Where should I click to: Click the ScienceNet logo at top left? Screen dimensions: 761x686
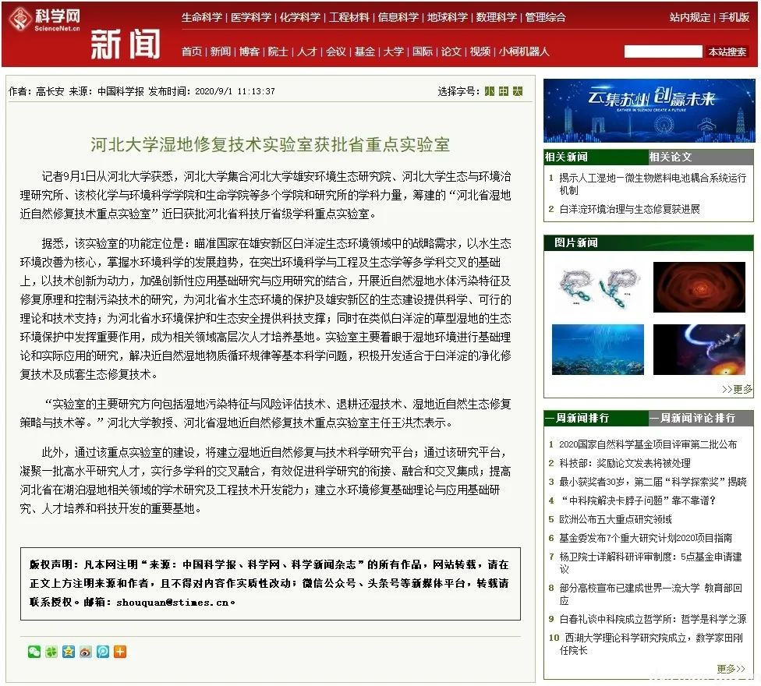pyautogui.click(x=43, y=21)
